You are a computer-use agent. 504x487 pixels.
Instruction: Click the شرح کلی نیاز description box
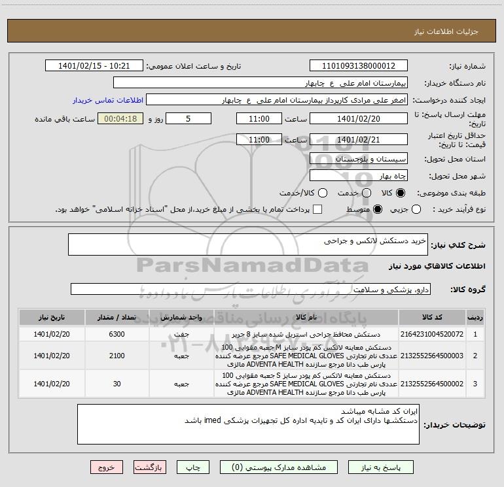pos(248,244)
